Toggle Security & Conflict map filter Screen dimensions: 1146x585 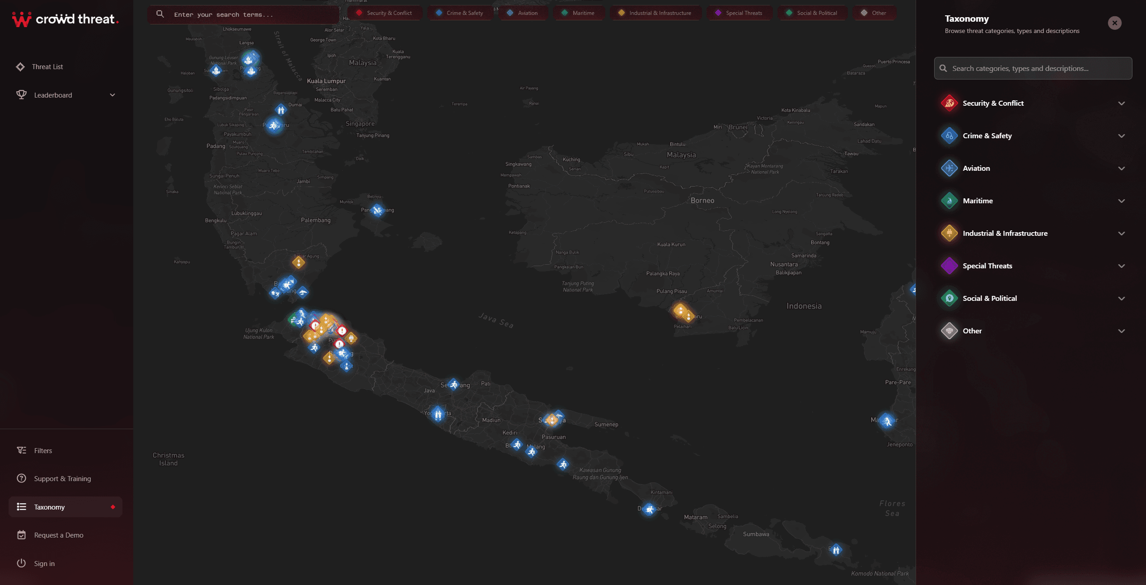[x=384, y=13]
